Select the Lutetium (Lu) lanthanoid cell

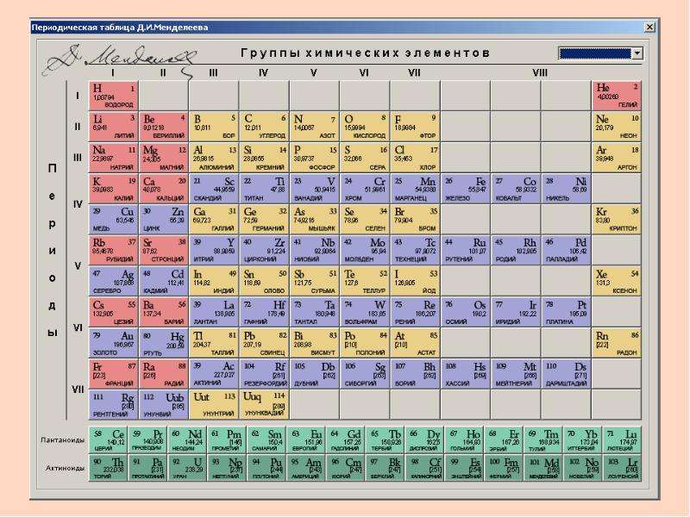[622, 439]
